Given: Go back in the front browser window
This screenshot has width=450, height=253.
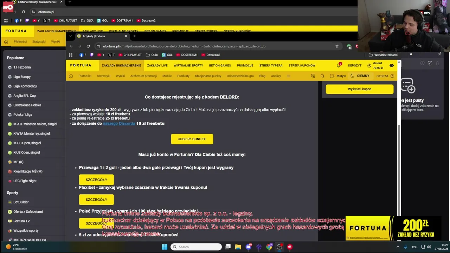Looking at the screenshot, I should click(71, 46).
